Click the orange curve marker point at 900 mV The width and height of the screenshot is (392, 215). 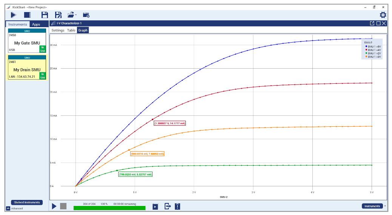(129, 150)
